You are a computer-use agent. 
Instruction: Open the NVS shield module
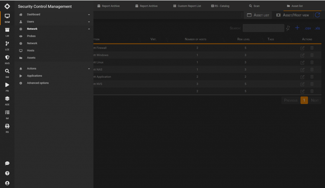point(7,60)
